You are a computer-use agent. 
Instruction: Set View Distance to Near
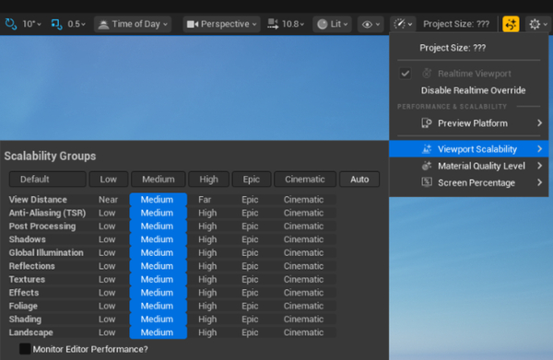pyautogui.click(x=108, y=200)
